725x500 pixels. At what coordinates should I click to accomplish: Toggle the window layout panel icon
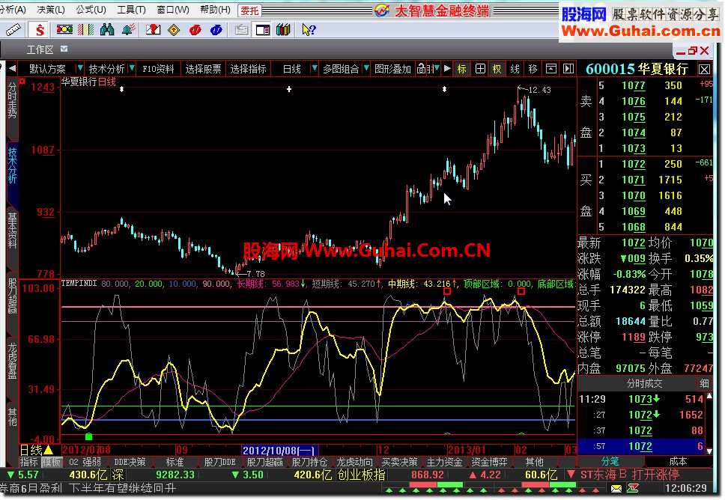click(263, 30)
